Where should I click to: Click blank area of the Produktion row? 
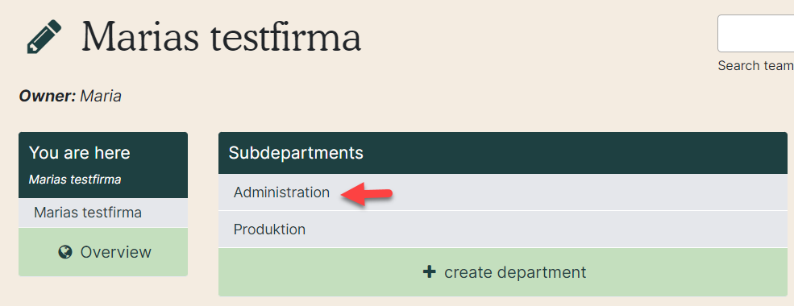click(x=546, y=229)
